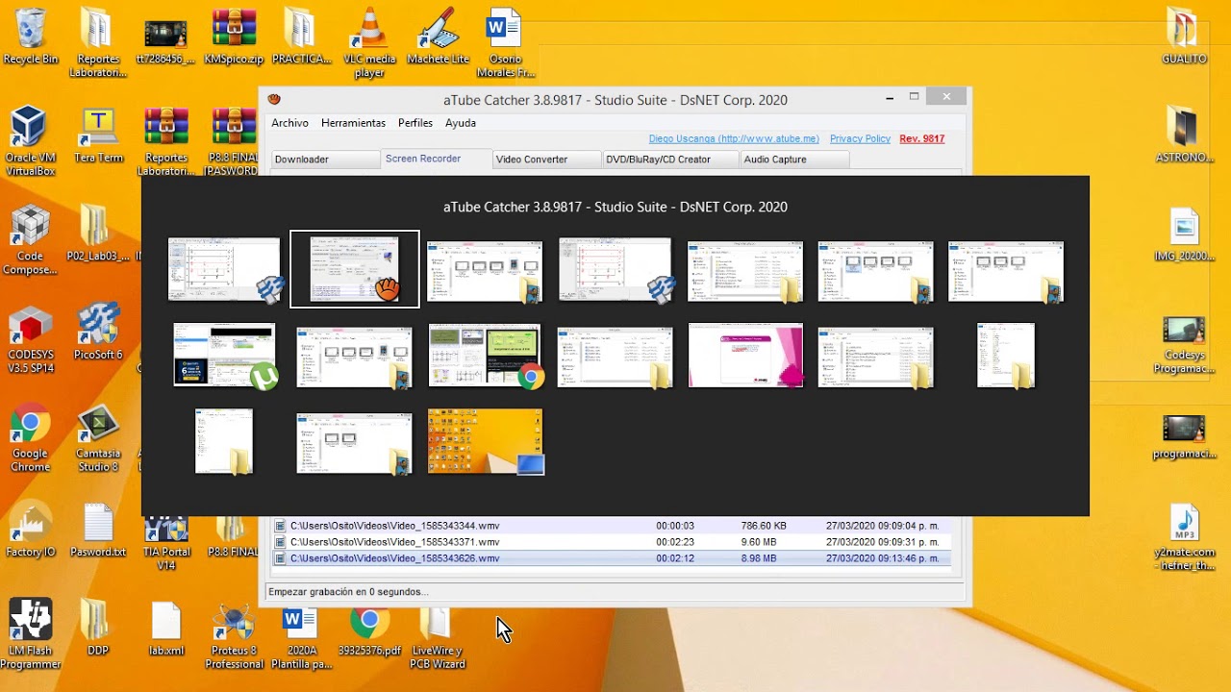Switch to DVD/BluRay/CD Creator tab
1231x692 pixels.
(x=670, y=160)
